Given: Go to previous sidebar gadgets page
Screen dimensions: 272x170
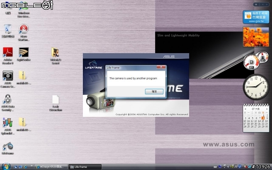Looking at the screenshot, I should (x=263, y=4).
